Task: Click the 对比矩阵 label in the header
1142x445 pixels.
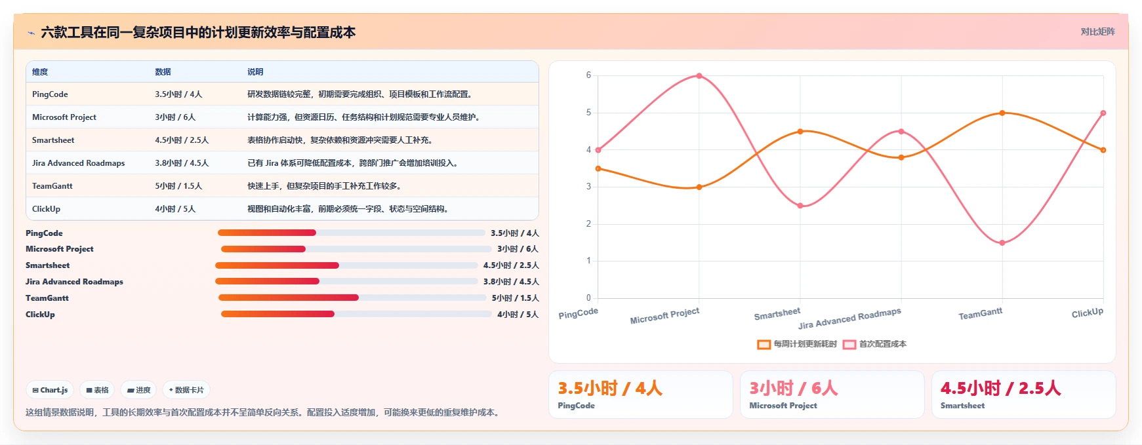Action: point(1097,31)
